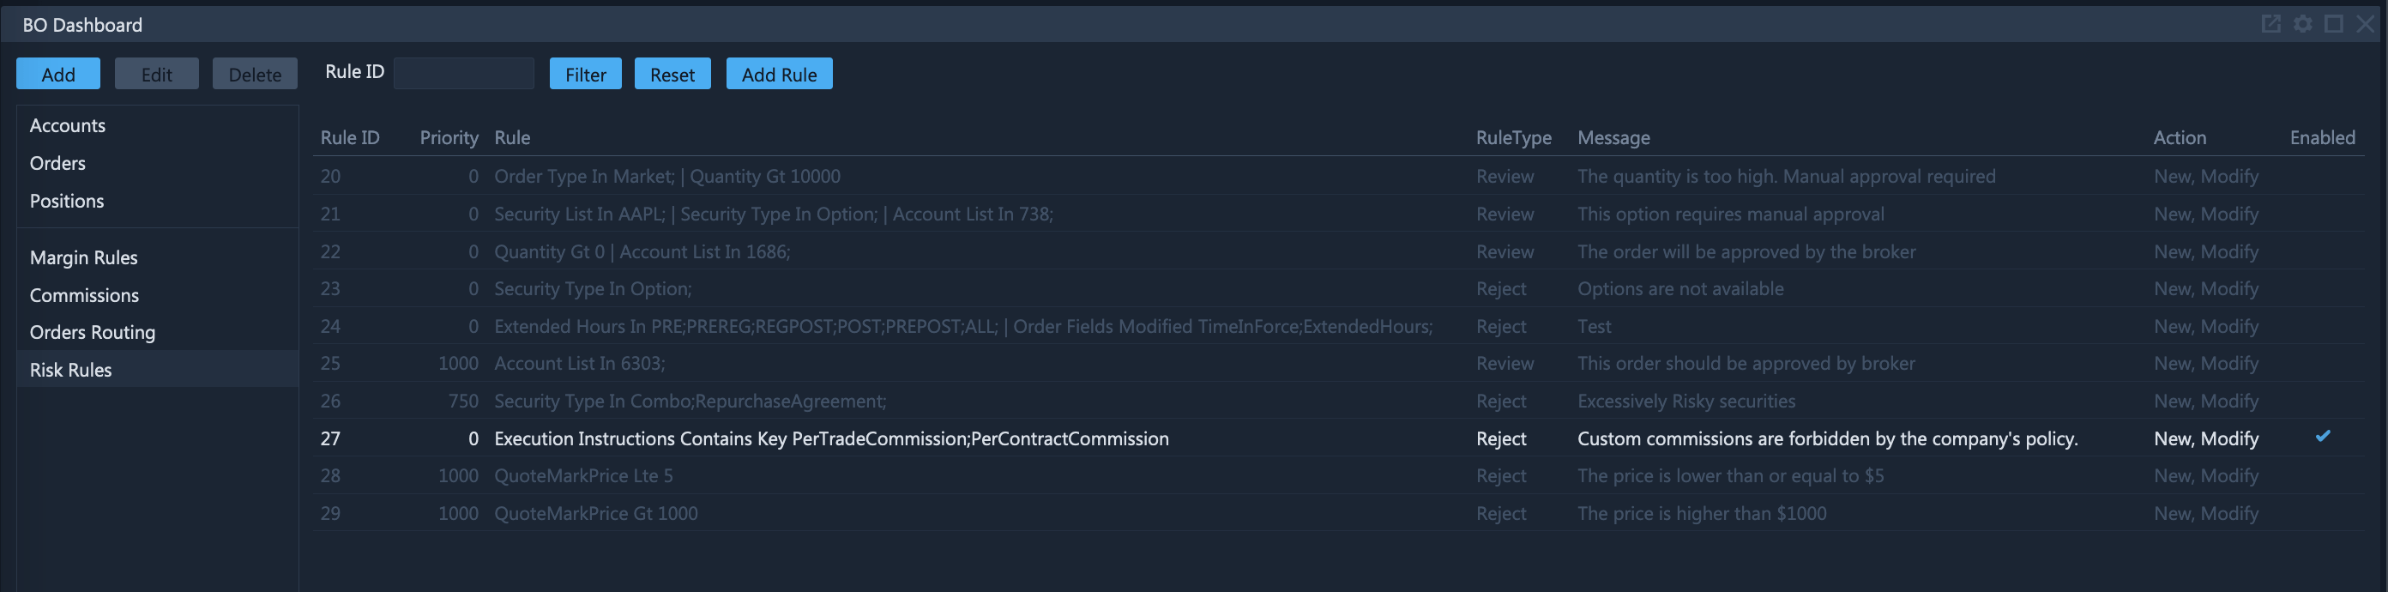Disable rule 27 using its Enabled checkbox
Viewport: 2388px width, 592px height.
click(2322, 436)
